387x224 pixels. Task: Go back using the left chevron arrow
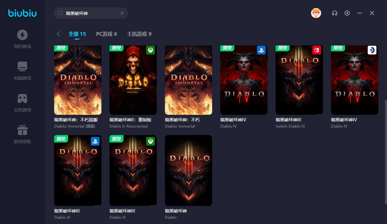click(58, 34)
